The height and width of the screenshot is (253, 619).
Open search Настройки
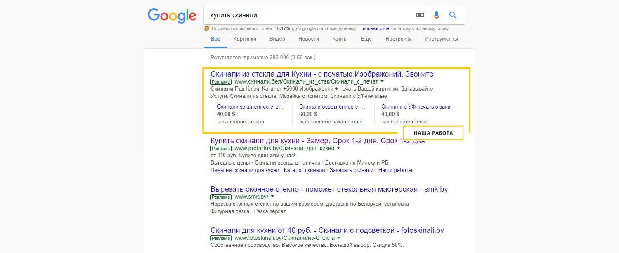pyautogui.click(x=398, y=39)
